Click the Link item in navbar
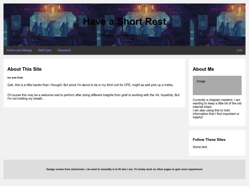Viewport: 249px width, 186px height. (239, 51)
